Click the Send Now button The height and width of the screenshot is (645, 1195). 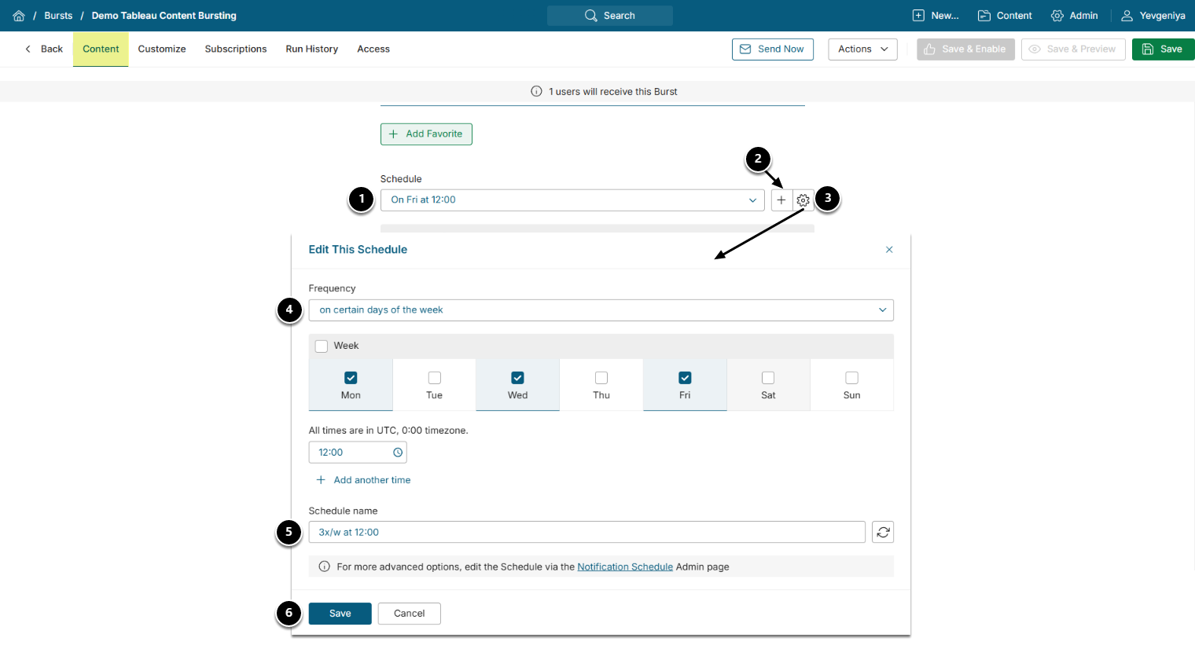tap(772, 49)
